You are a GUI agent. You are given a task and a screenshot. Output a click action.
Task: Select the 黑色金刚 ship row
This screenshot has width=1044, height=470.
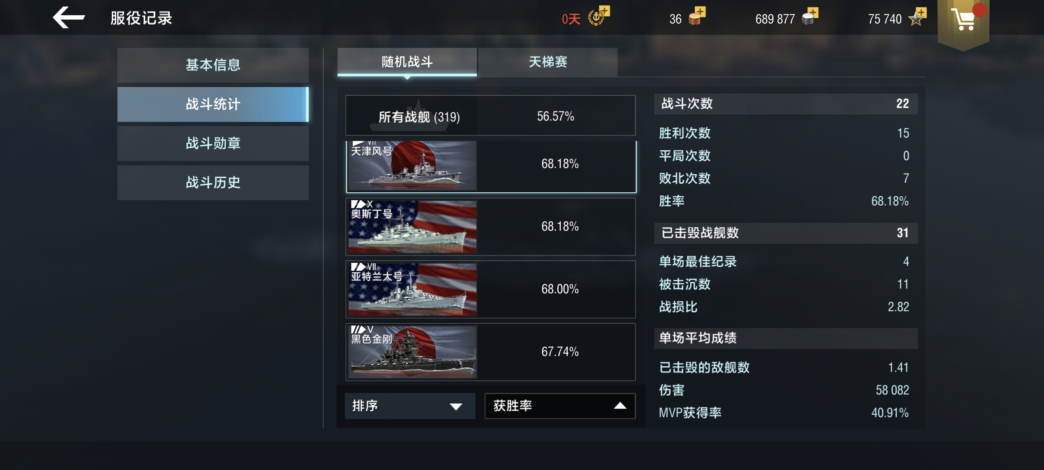(491, 352)
